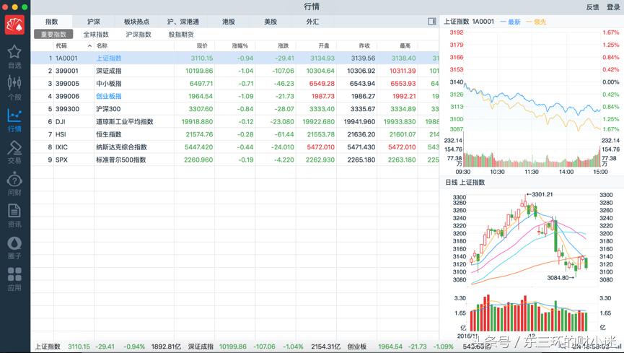
Task: Select the 道琼斯工业平均指数 row name
Action: click(x=125, y=122)
